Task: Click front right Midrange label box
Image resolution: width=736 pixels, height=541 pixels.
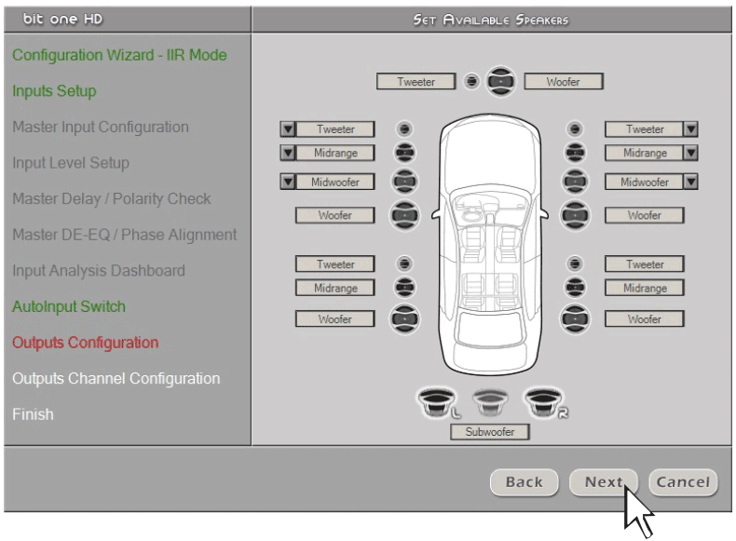Action: [x=644, y=153]
